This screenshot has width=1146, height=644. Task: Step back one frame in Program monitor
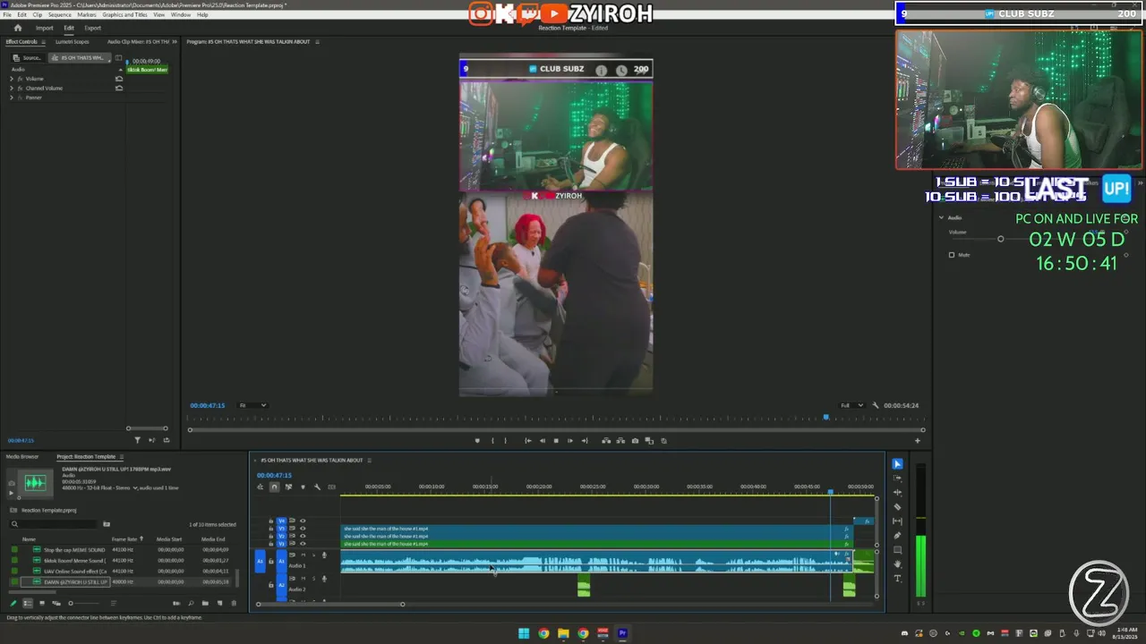pos(542,440)
